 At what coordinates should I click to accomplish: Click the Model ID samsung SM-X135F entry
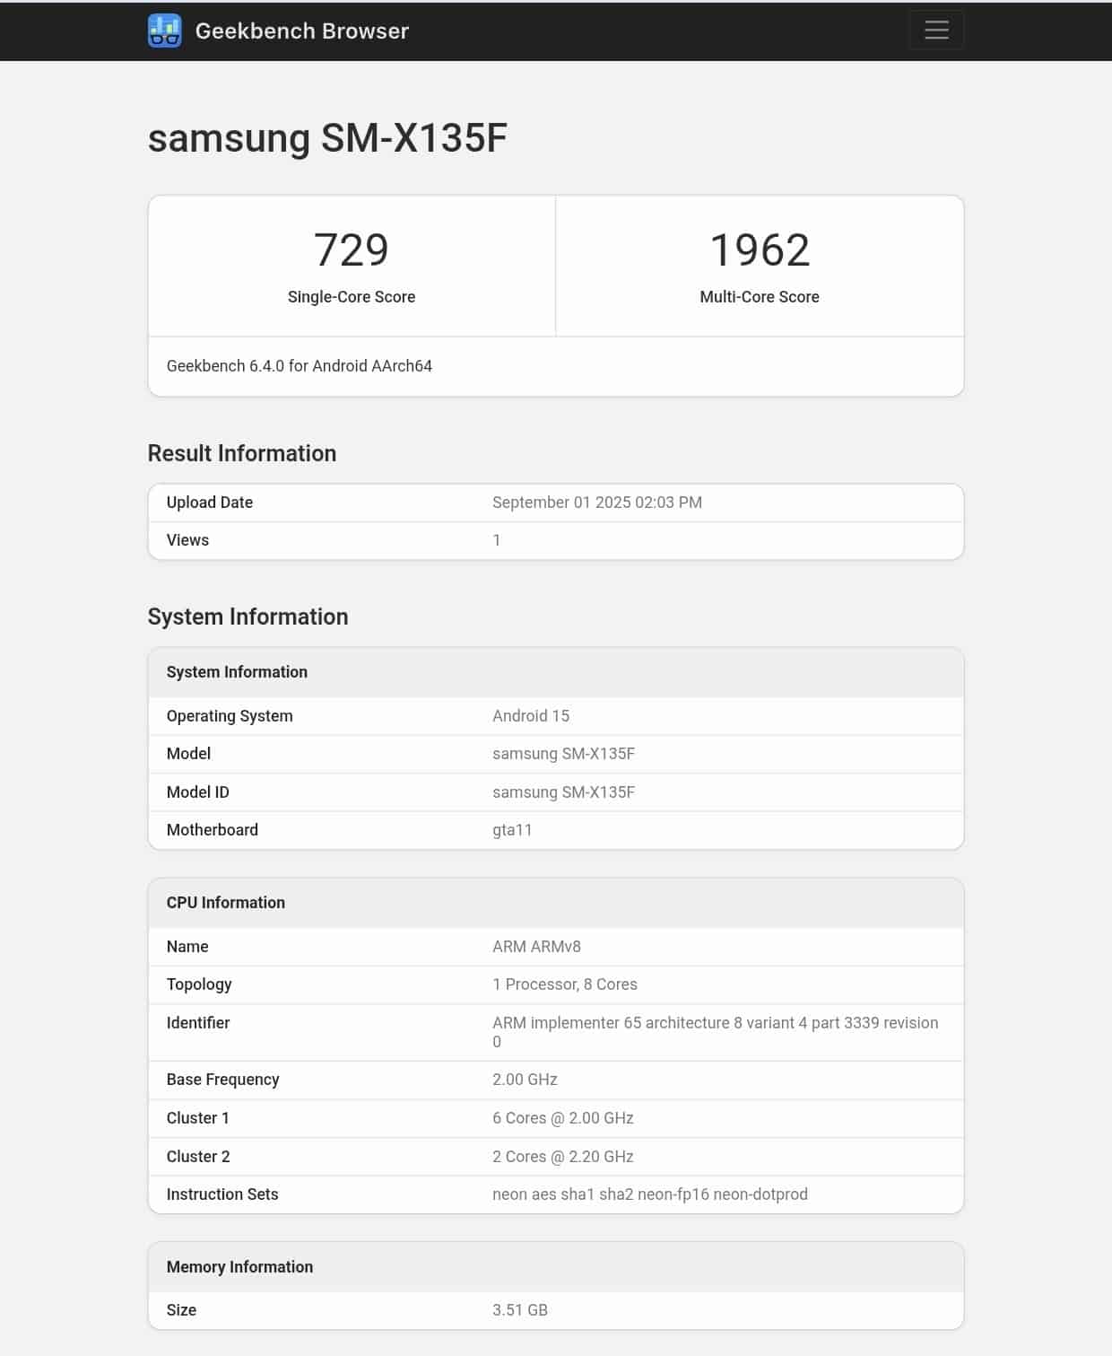563,792
